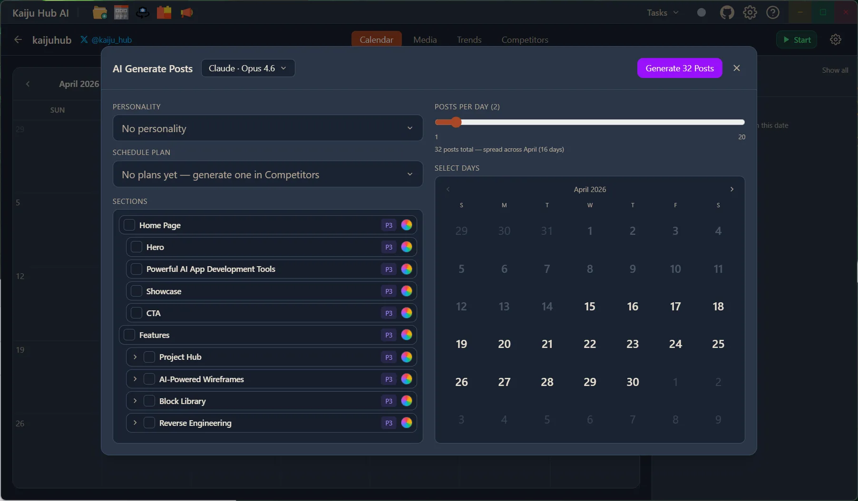Click the camera rotate icon in toolbar
The height and width of the screenshot is (501, 858).
[x=143, y=12]
